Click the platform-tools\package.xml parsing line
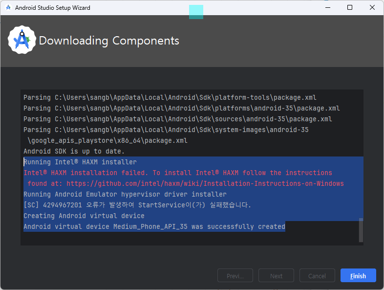 coord(170,97)
